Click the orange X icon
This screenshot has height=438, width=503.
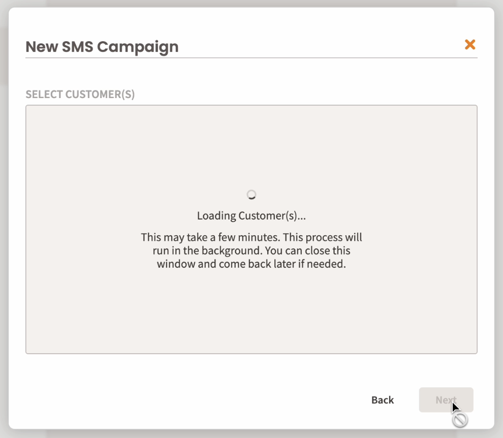tap(470, 45)
